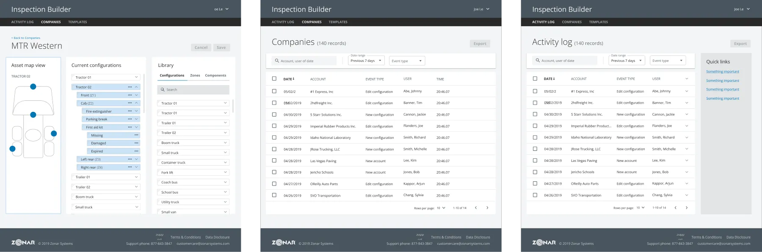This screenshot has width=762, height=252.
Task: Click the search icon in the Companies filter bar
Action: pyautogui.click(x=277, y=61)
